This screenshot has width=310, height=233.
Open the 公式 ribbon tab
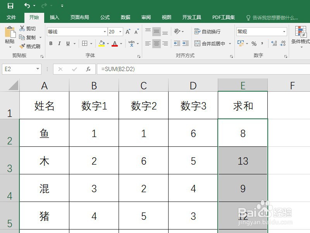pyautogui.click(x=104, y=17)
